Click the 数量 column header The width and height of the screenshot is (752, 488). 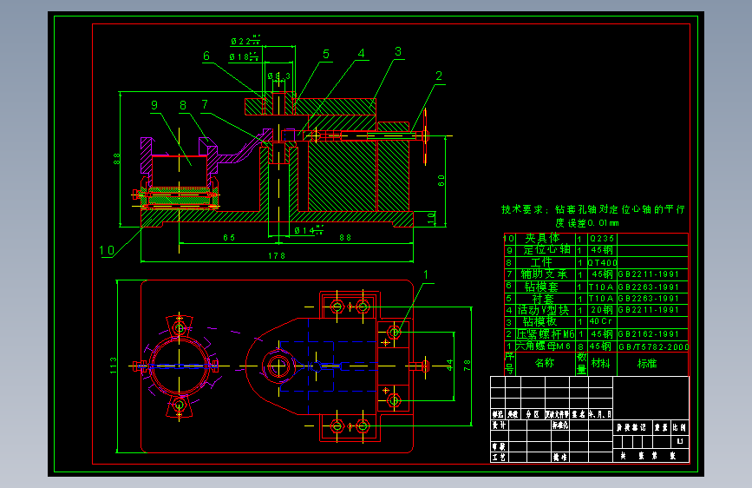tap(581, 363)
